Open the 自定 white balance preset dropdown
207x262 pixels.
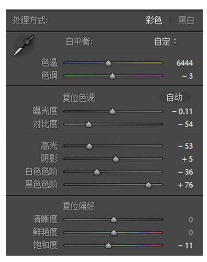(x=166, y=41)
